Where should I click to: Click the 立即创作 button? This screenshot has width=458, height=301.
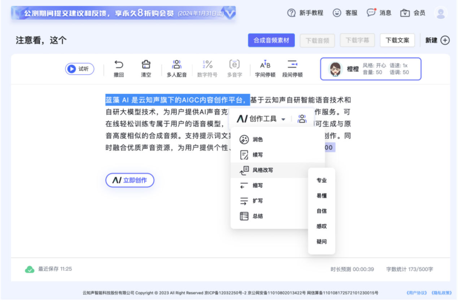130,180
